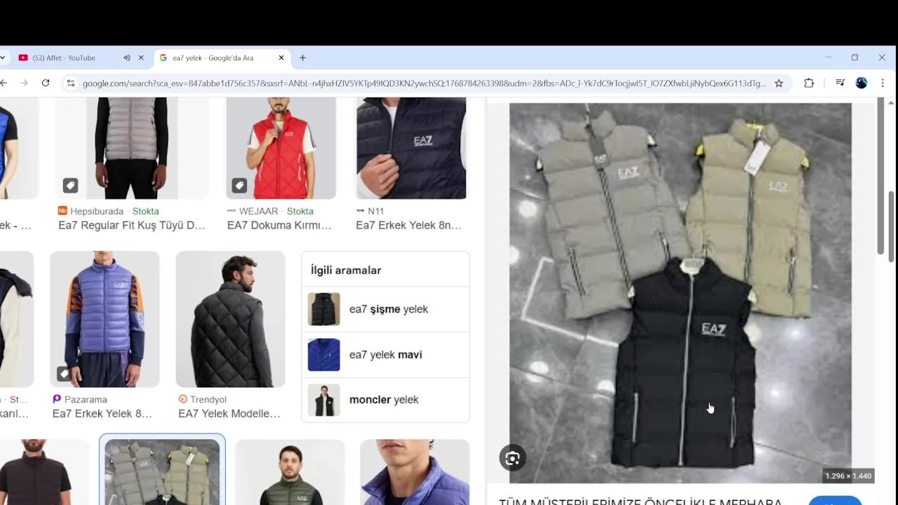The width and height of the screenshot is (898, 505).
Task: Search the vest image with Google Lens
Action: [x=513, y=458]
